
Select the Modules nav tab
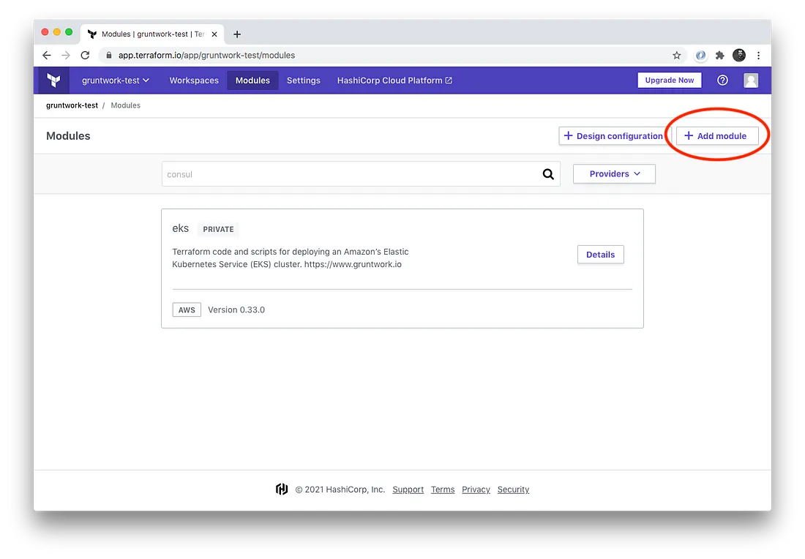252,80
